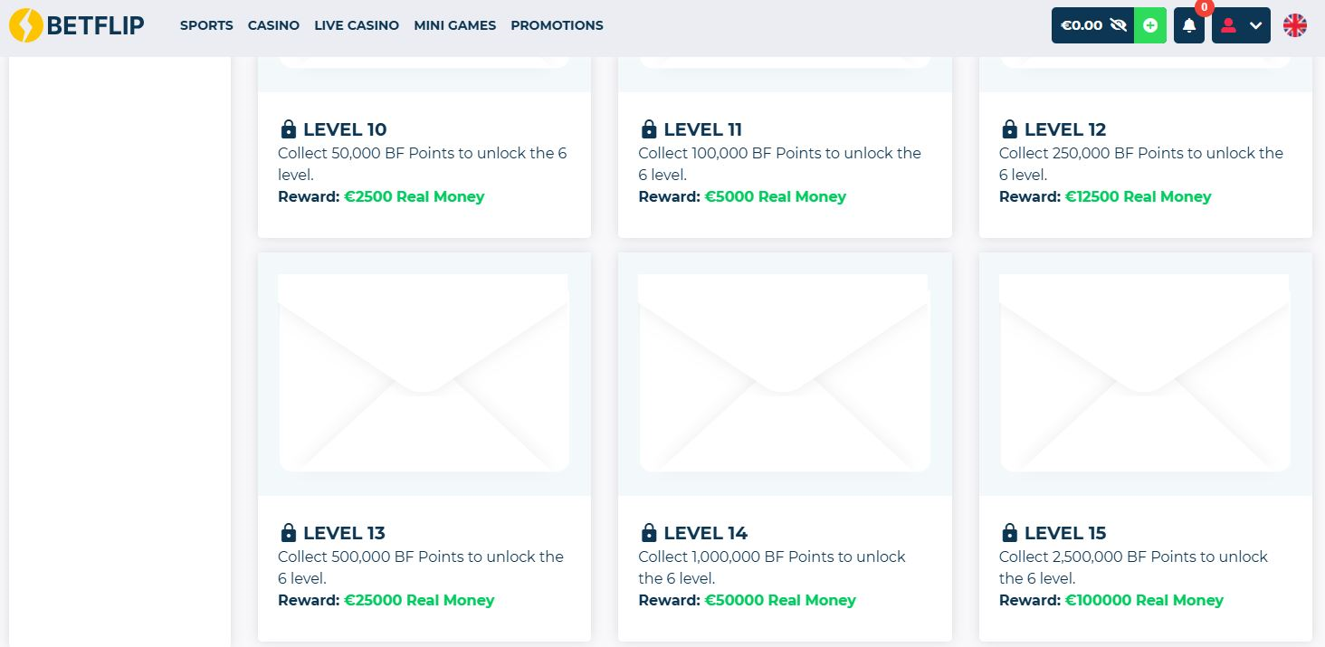
Task: Click the Level 13 envelope image
Action: [x=424, y=373]
